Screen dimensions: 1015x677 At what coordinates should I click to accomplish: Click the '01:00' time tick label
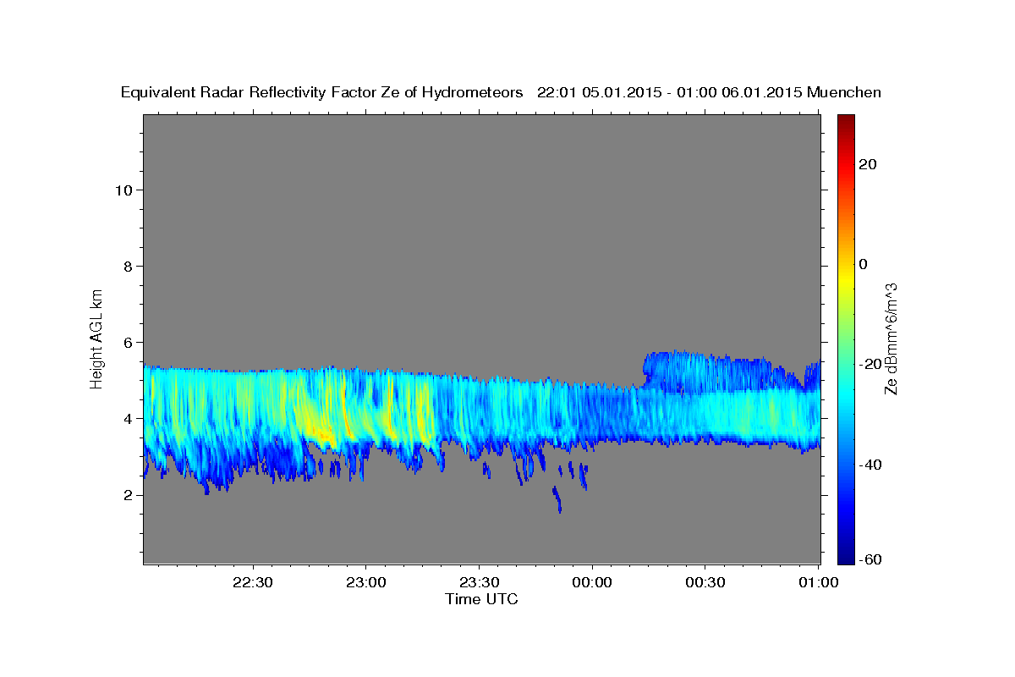pos(818,582)
